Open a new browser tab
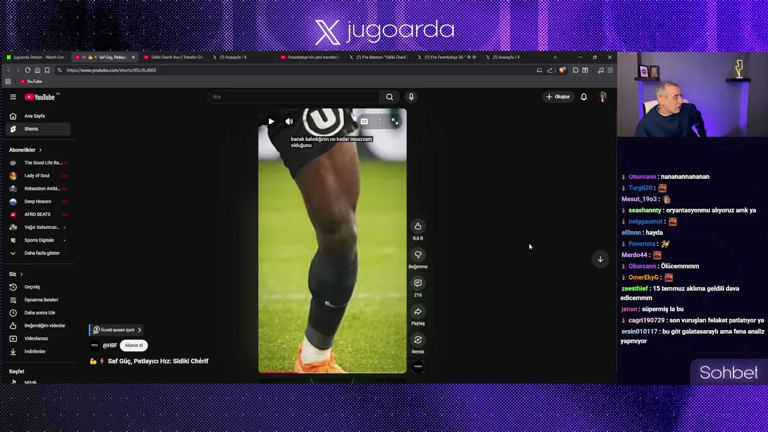The width and height of the screenshot is (768, 432). tap(555, 57)
